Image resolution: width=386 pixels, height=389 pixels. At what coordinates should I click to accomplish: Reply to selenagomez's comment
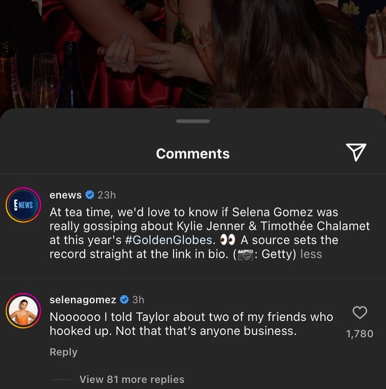(x=63, y=352)
